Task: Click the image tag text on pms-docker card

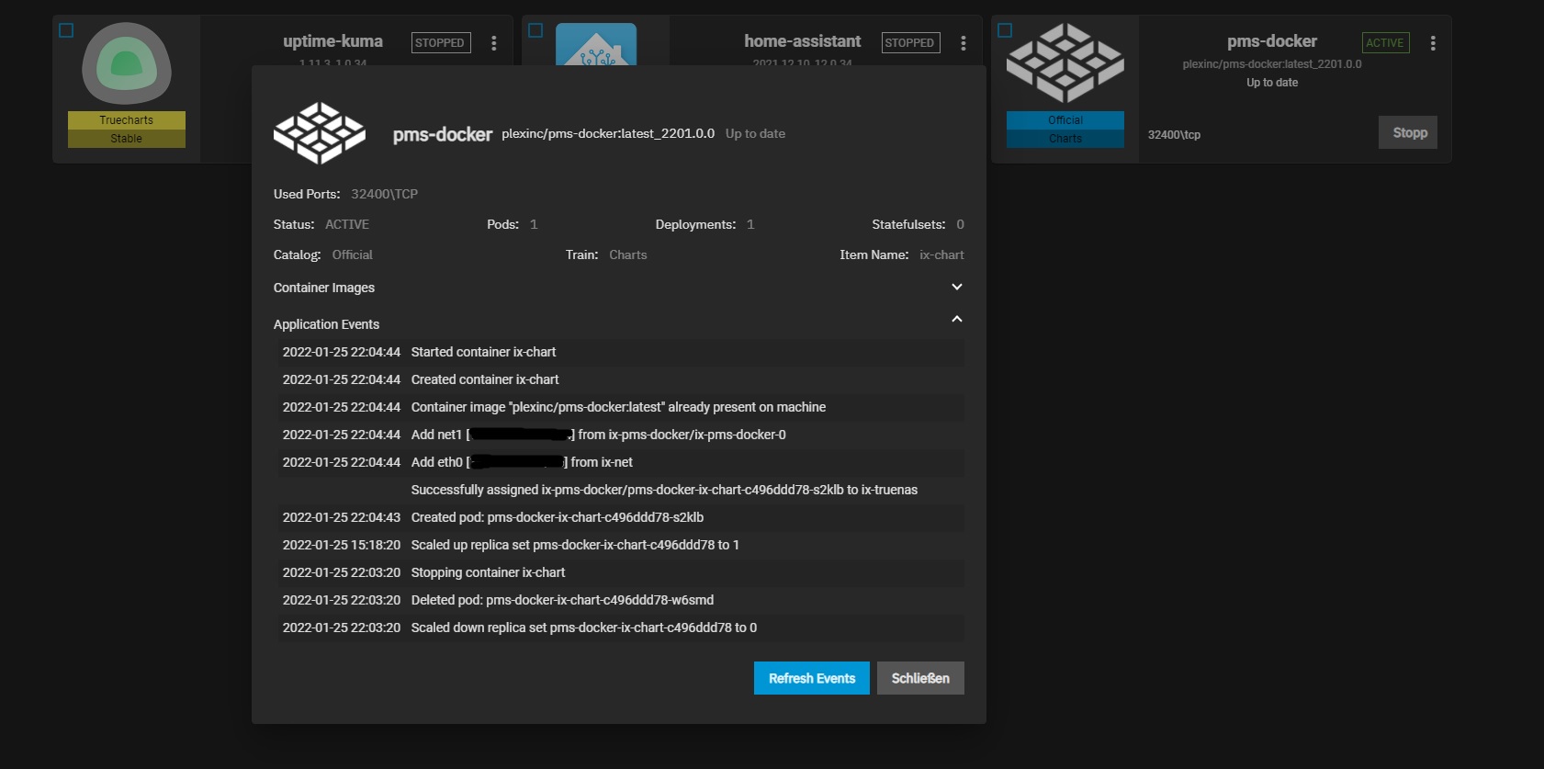Action: click(1272, 64)
